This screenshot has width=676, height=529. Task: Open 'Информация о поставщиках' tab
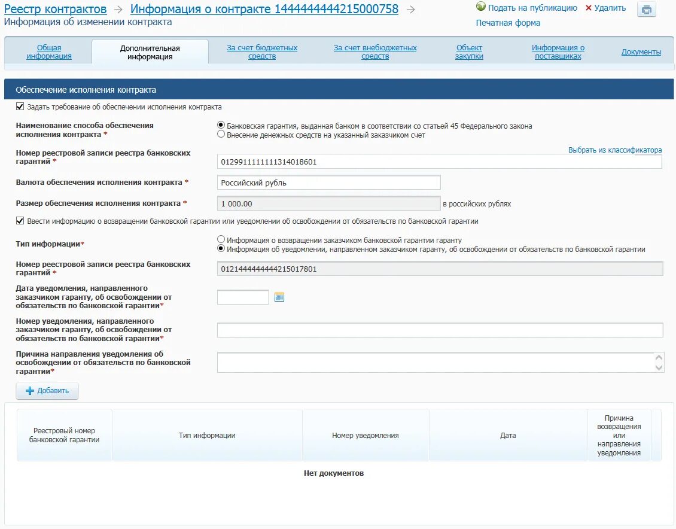tap(558, 51)
